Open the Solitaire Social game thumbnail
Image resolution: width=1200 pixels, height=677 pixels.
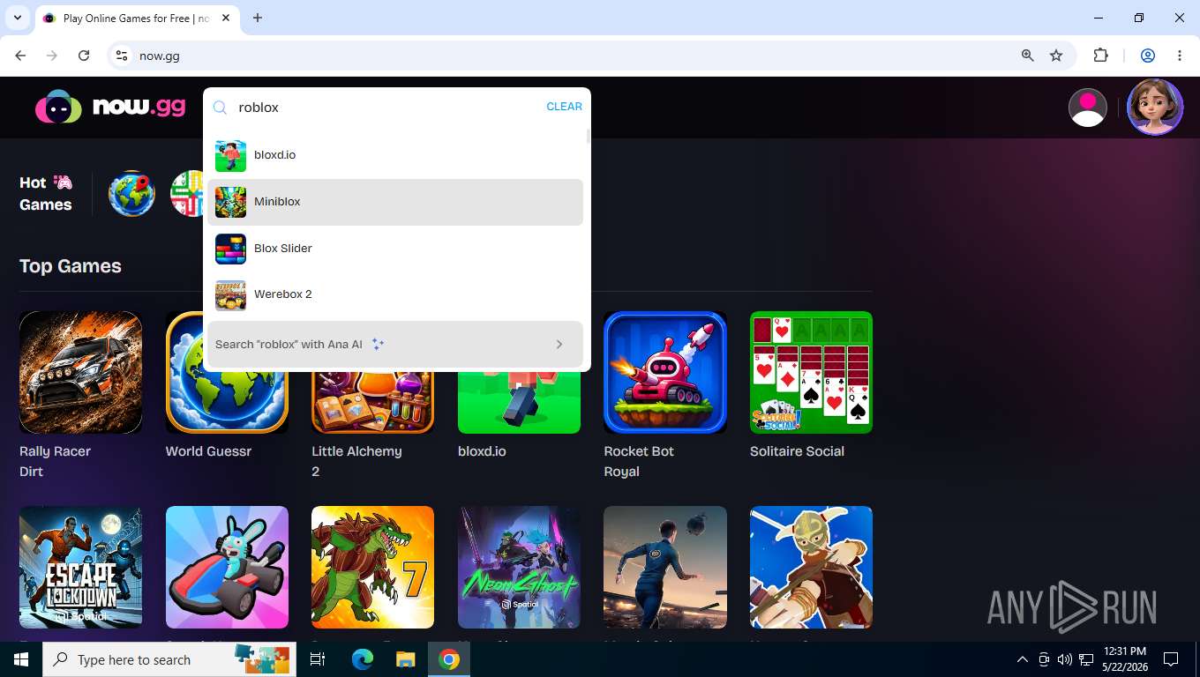(811, 372)
